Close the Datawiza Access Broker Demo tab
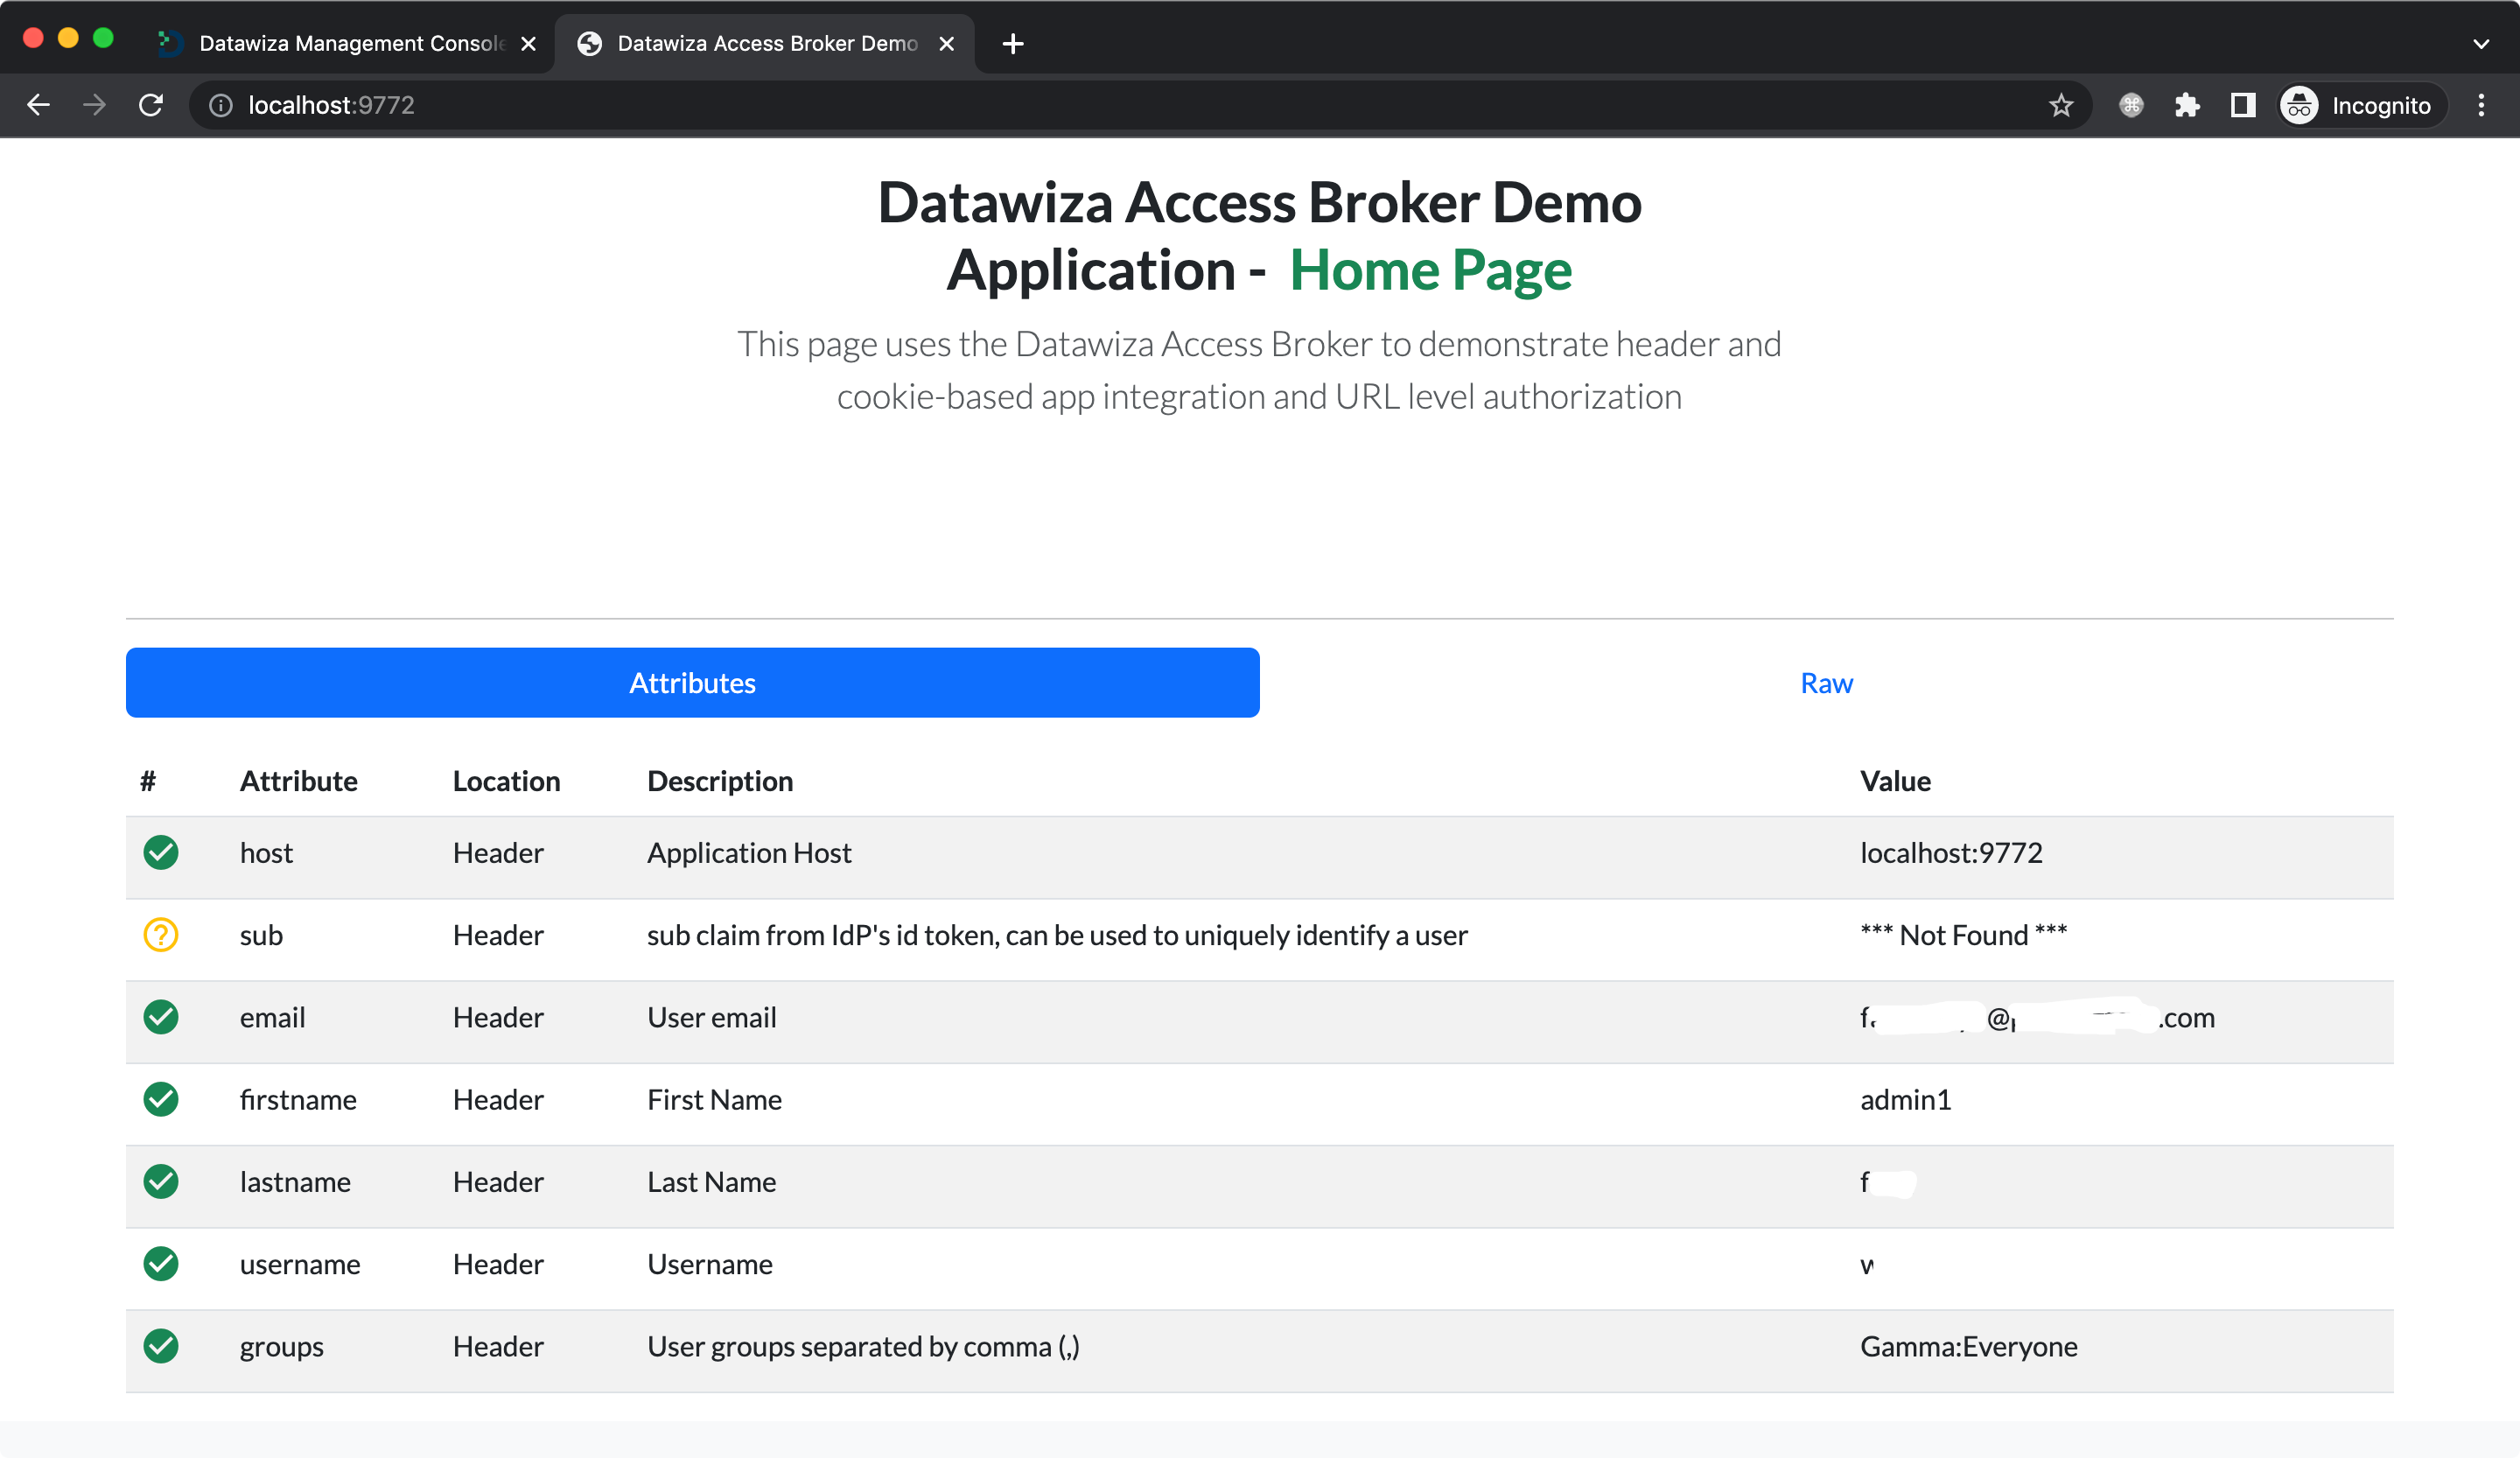This screenshot has width=2520, height=1458. 946,44
